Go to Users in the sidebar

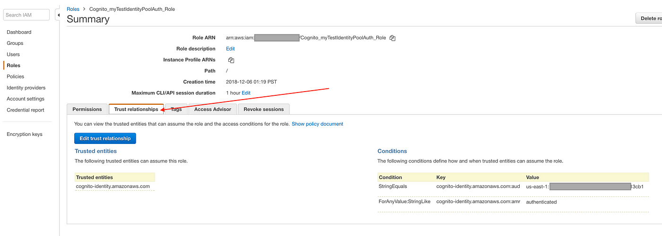[13, 54]
